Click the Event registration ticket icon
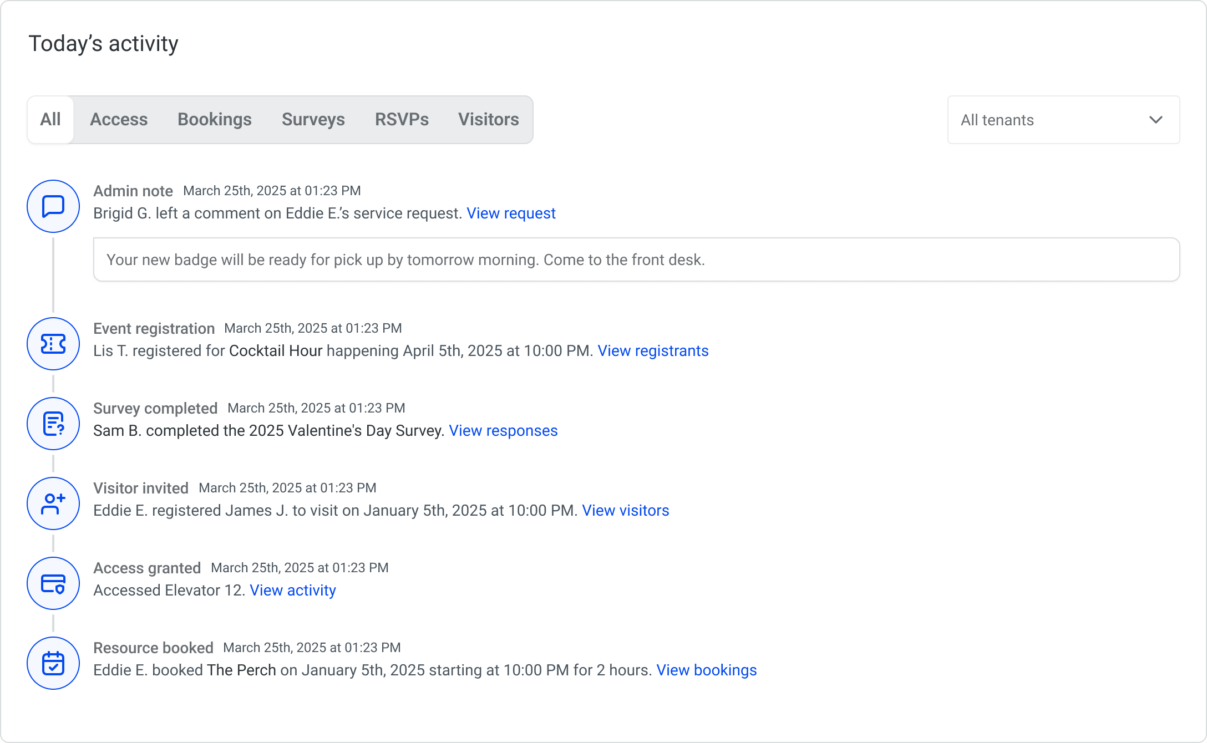The height and width of the screenshot is (743, 1207). 53,344
